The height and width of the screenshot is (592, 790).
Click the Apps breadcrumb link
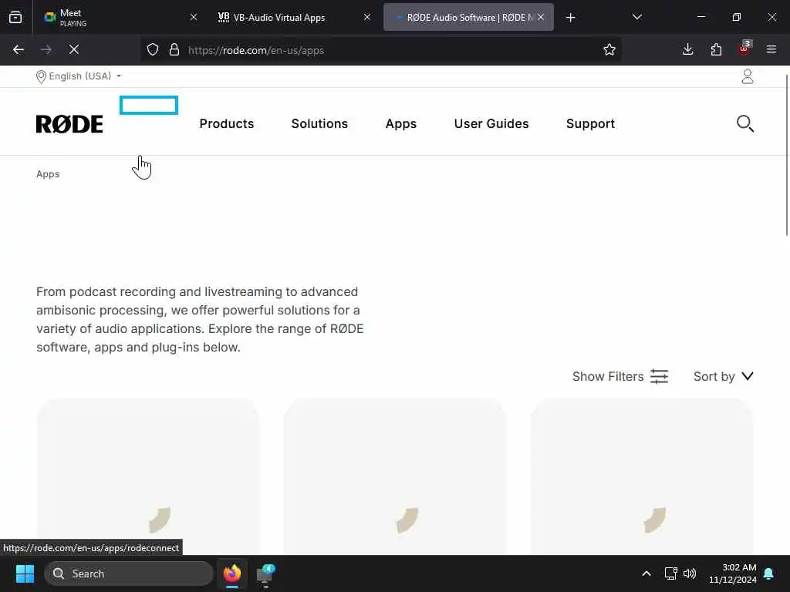[48, 174]
